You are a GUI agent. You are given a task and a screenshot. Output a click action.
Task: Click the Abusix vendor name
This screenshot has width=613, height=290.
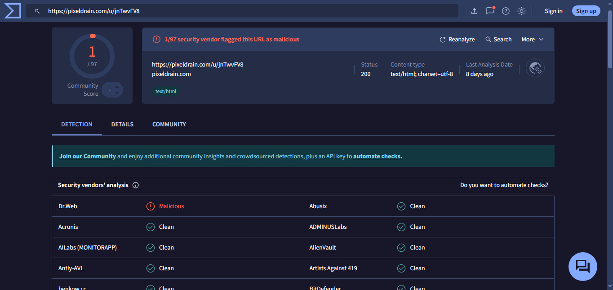(318, 206)
